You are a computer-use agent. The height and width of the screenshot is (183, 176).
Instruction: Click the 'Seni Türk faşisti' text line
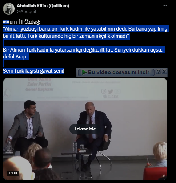33,71
